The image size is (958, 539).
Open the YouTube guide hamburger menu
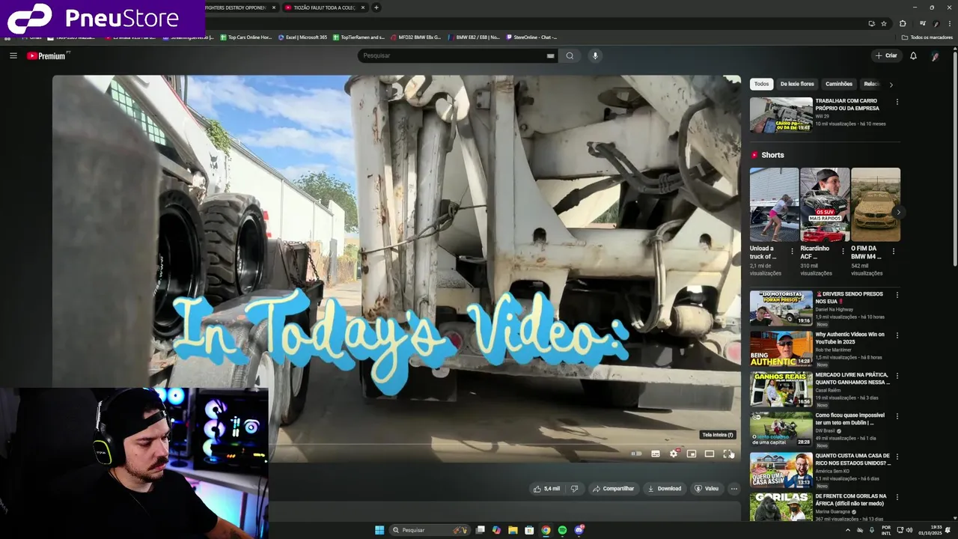click(13, 55)
